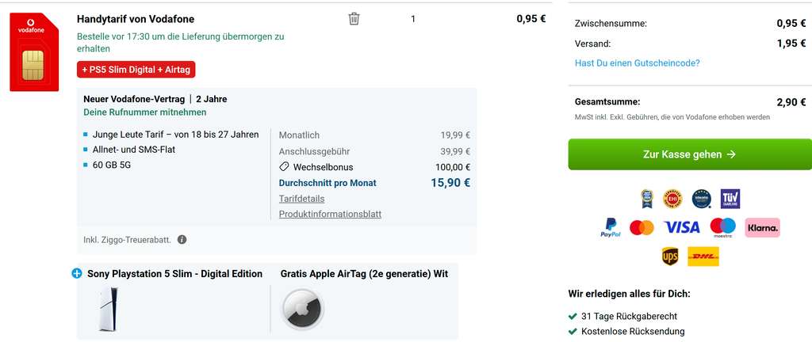Image resolution: width=812 pixels, height=342 pixels.
Task: Click the info icon beside Ziggo-Treuerabatt
Action: (182, 240)
